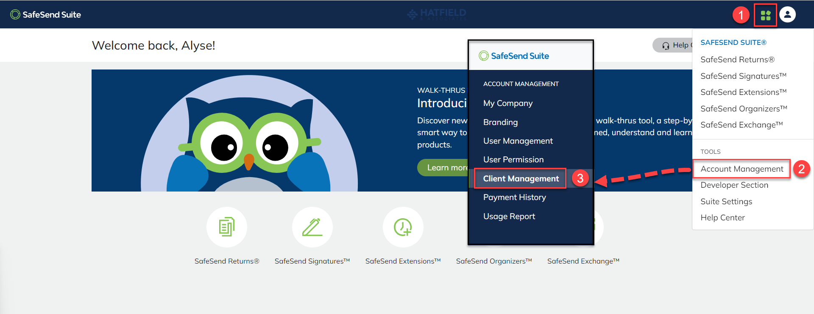Click SafeSend Returns® label below icons
The image size is (814, 314).
click(x=227, y=261)
